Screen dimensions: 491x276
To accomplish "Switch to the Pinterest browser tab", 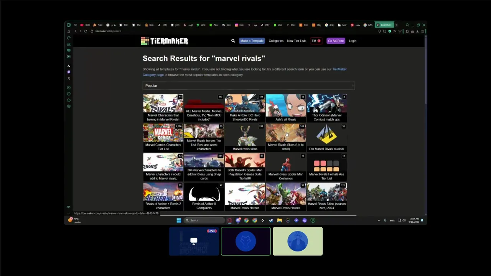I will pos(355,25).
